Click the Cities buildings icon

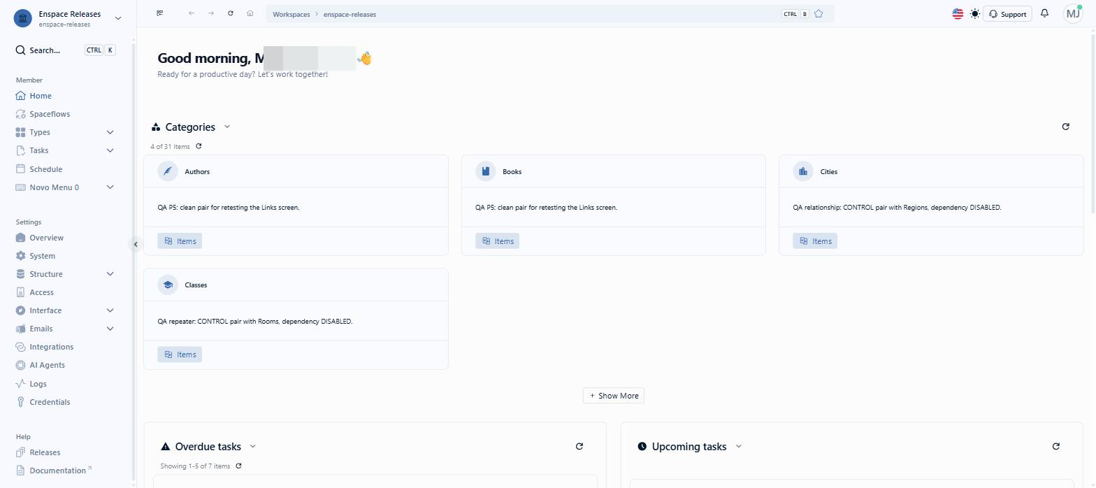(x=803, y=171)
